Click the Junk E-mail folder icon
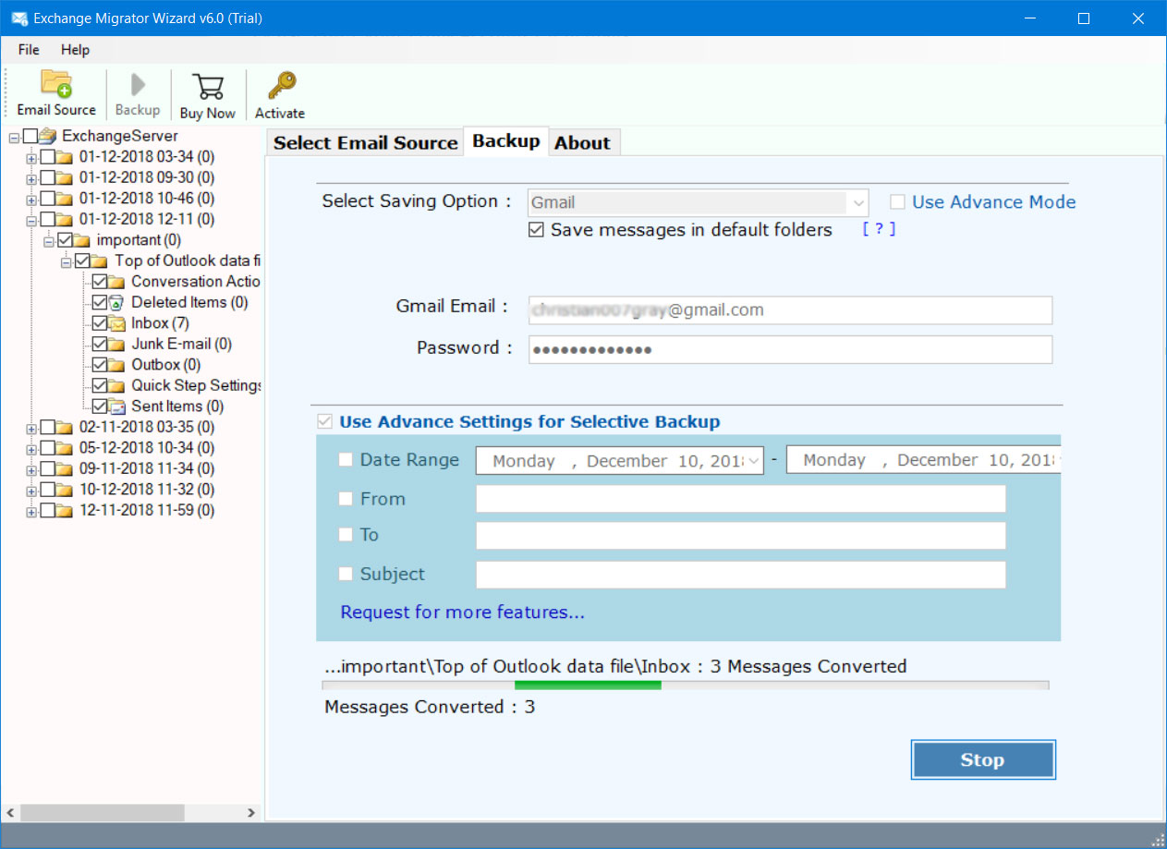This screenshot has width=1167, height=849. click(x=116, y=344)
